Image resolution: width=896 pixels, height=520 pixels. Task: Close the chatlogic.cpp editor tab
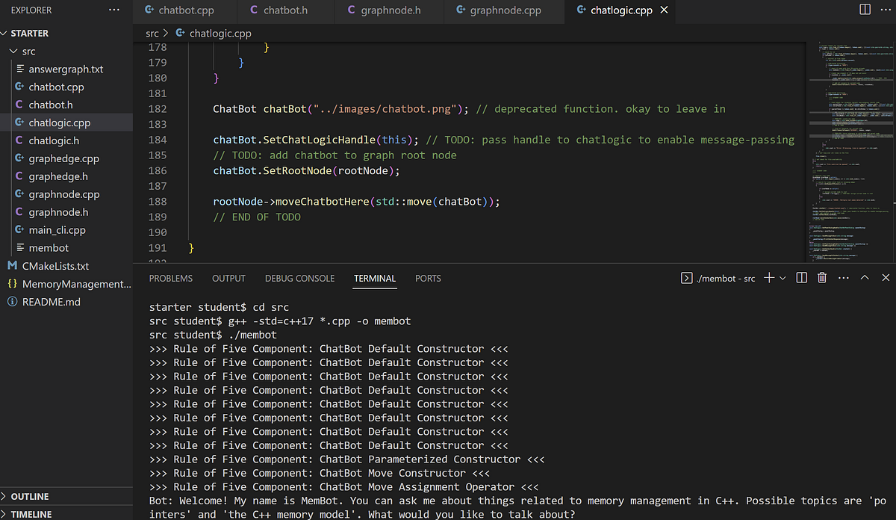coord(665,10)
